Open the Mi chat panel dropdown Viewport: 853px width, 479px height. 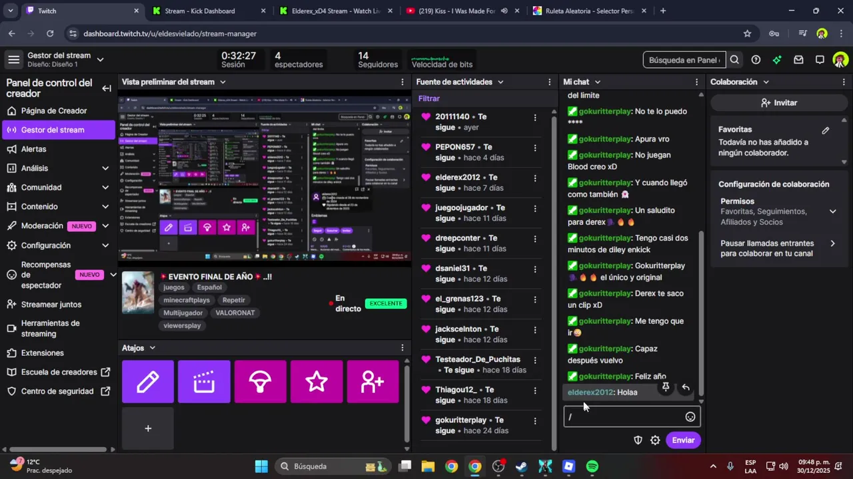(597, 82)
